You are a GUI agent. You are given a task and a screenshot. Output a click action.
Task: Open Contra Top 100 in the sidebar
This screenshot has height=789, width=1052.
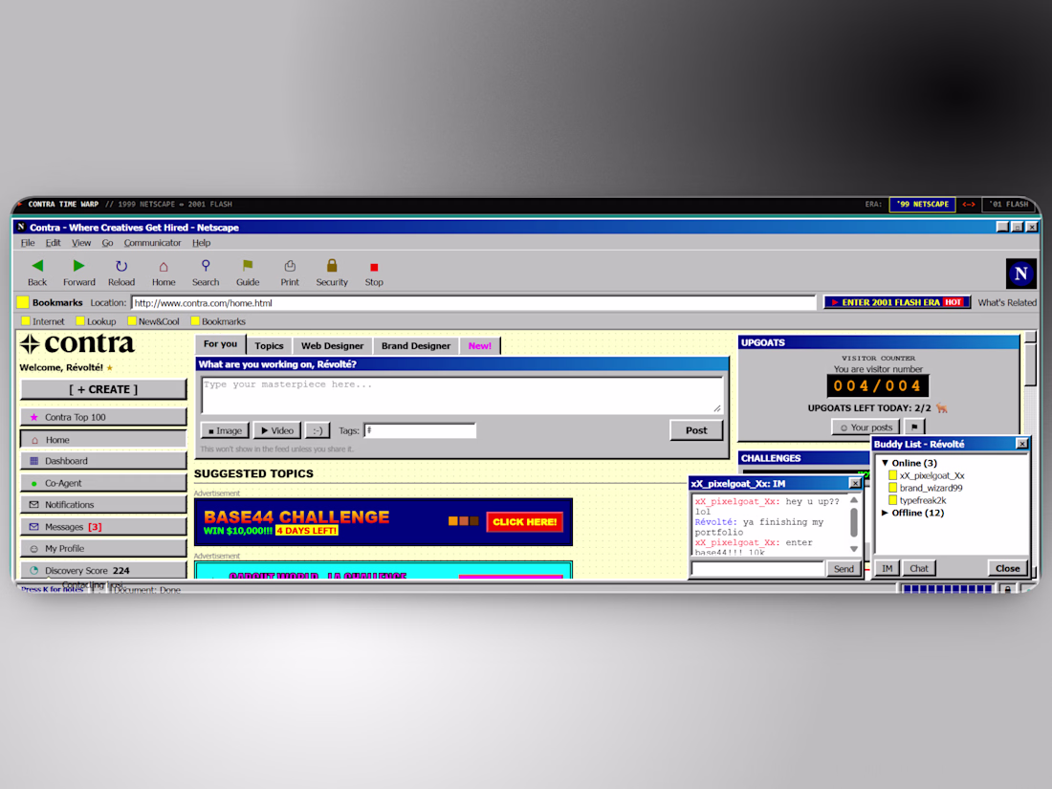pyautogui.click(x=103, y=417)
